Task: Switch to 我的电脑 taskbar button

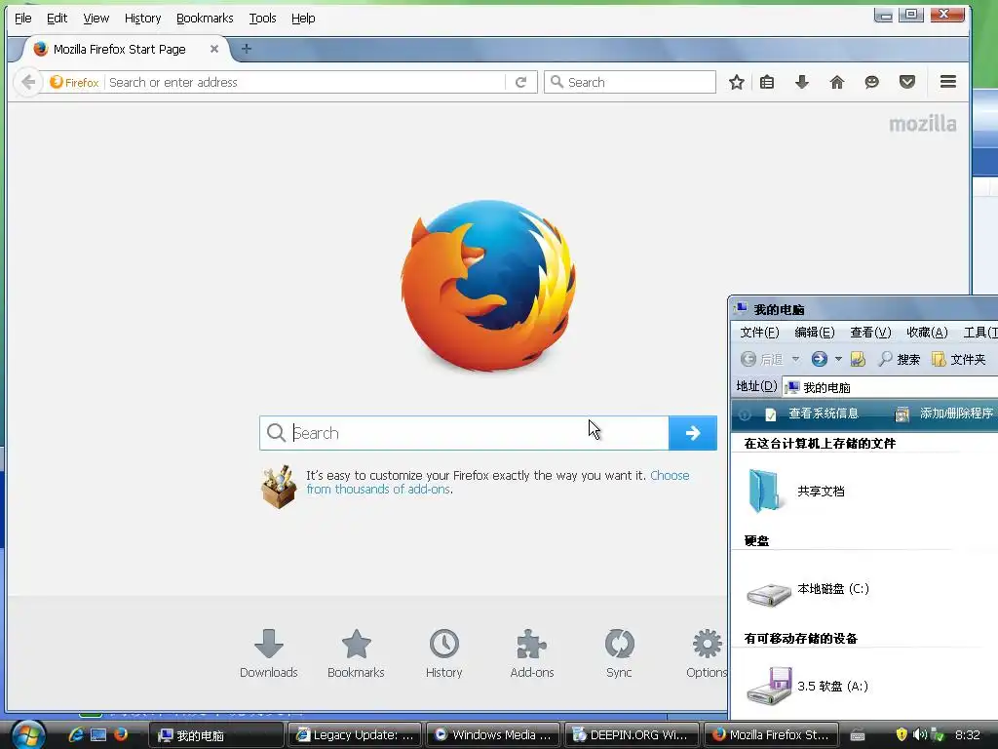Action: 215,735
